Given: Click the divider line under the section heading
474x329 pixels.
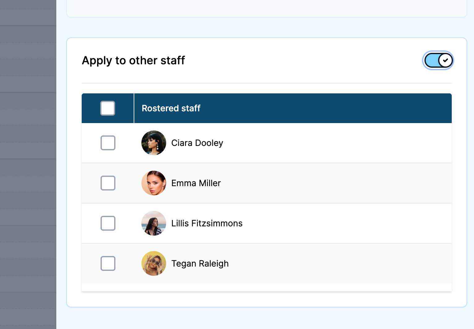Looking at the screenshot, I should click(266, 83).
